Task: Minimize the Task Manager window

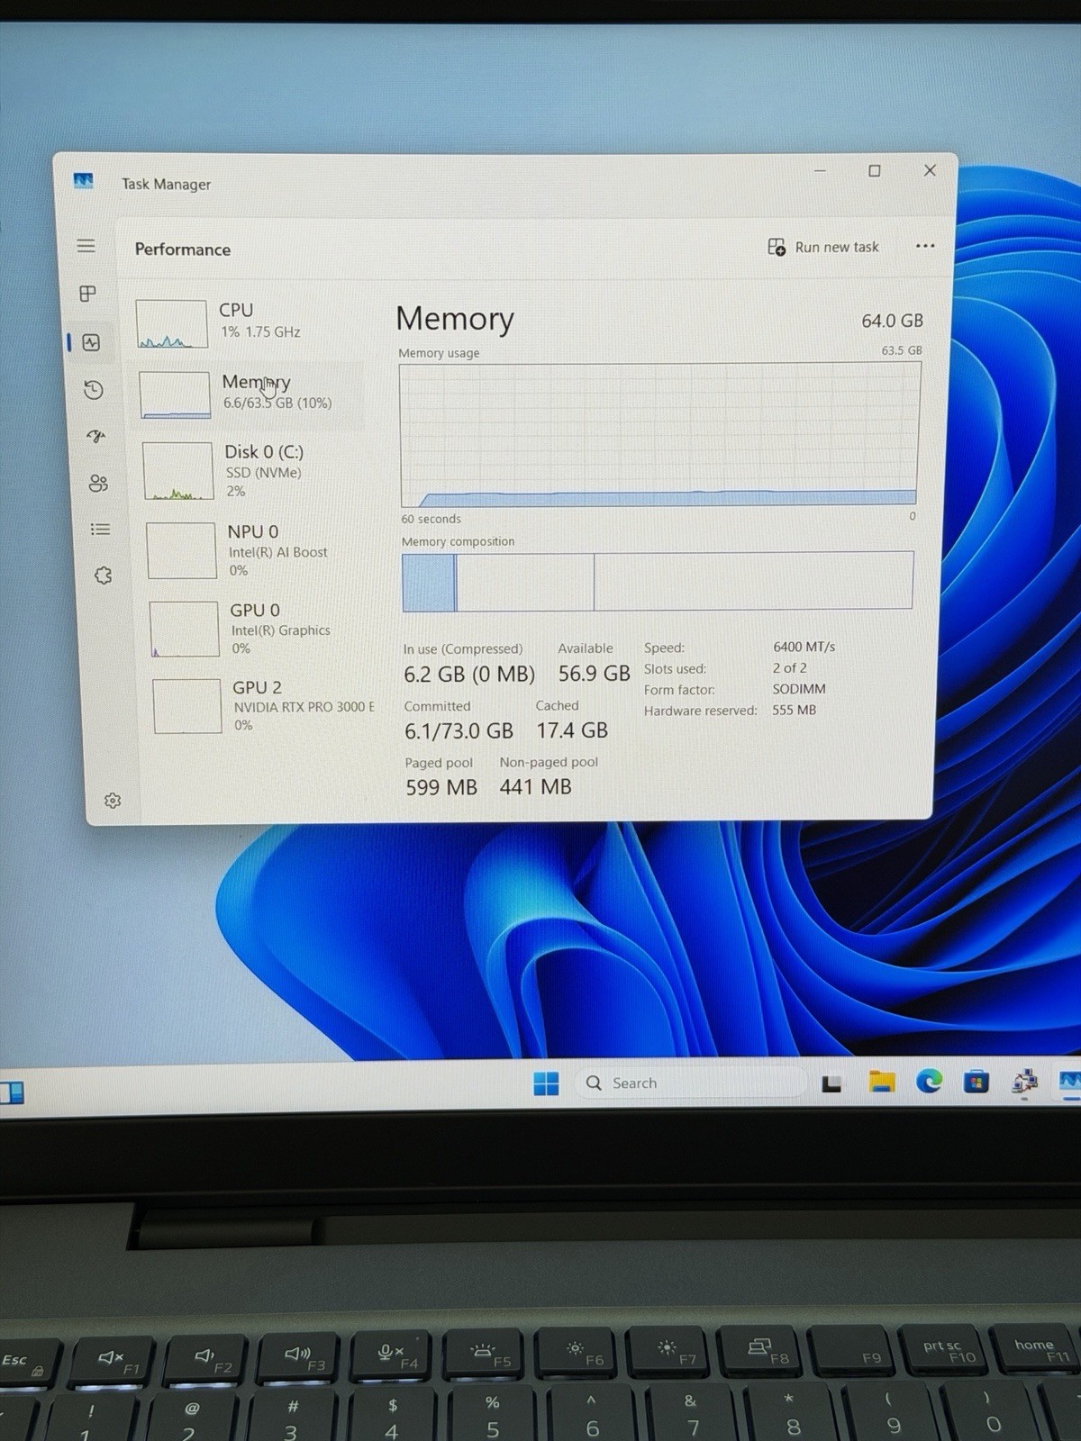Action: pyautogui.click(x=820, y=171)
